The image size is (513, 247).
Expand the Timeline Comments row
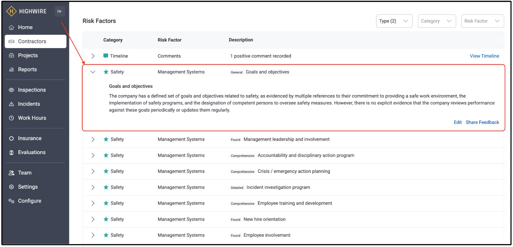pos(93,56)
